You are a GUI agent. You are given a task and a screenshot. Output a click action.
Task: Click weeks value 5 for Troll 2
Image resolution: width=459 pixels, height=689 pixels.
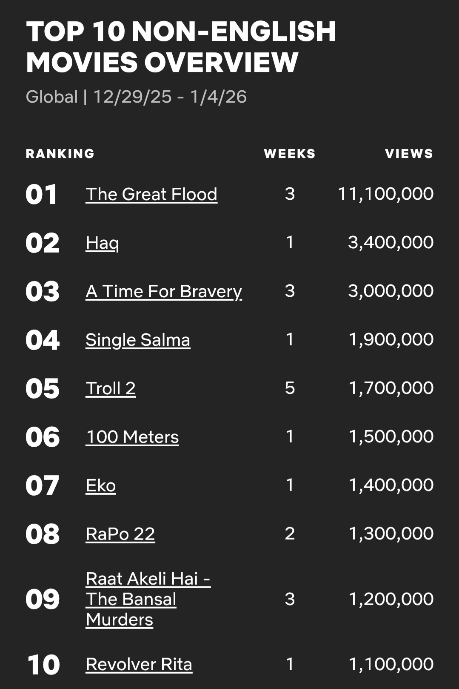point(290,388)
